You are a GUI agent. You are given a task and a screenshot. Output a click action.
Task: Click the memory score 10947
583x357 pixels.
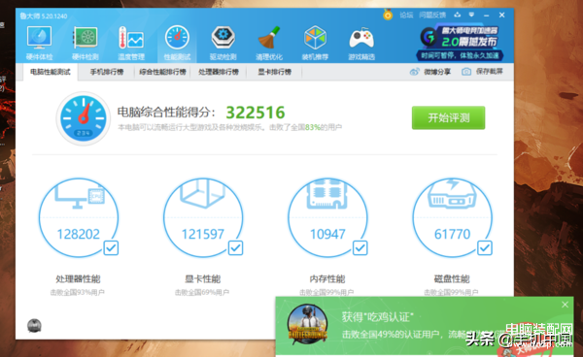tap(327, 234)
